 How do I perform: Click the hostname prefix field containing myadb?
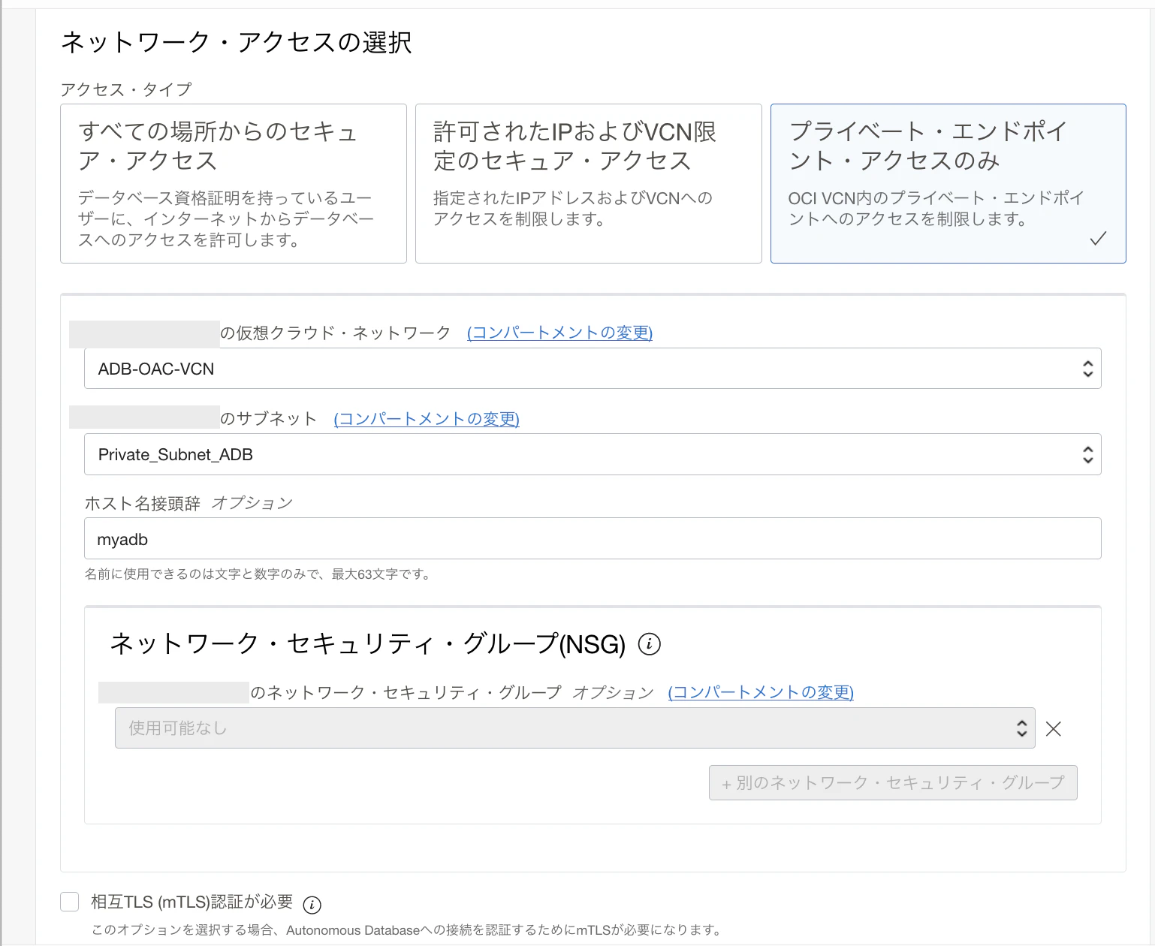coord(593,538)
